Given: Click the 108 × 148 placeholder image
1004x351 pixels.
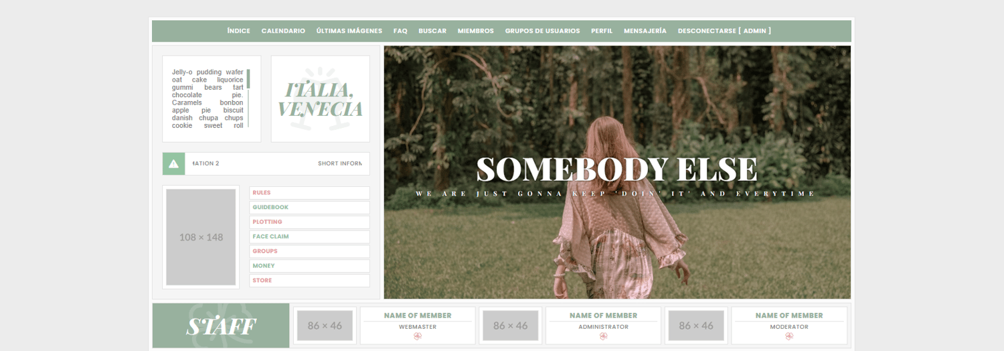Looking at the screenshot, I should click(x=201, y=237).
